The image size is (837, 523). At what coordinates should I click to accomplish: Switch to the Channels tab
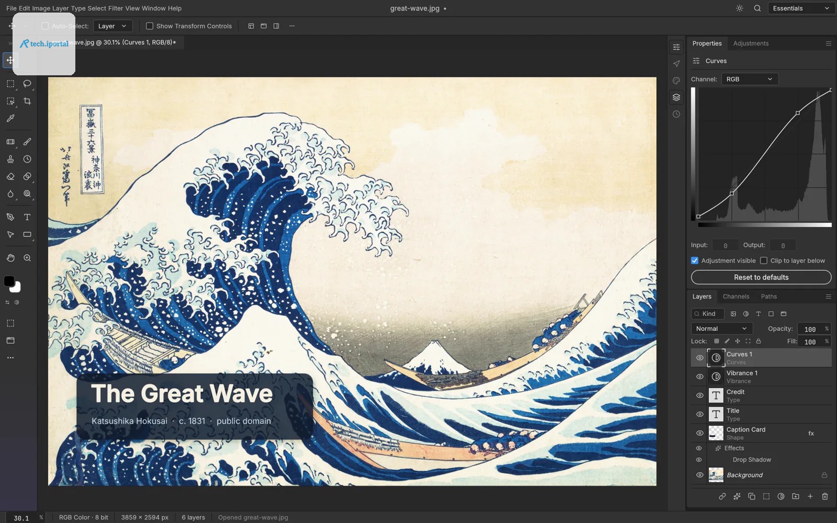[x=736, y=297]
